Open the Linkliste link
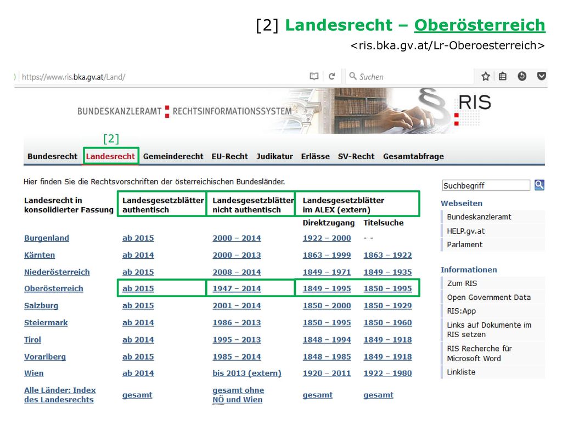The image size is (562, 421). (461, 372)
